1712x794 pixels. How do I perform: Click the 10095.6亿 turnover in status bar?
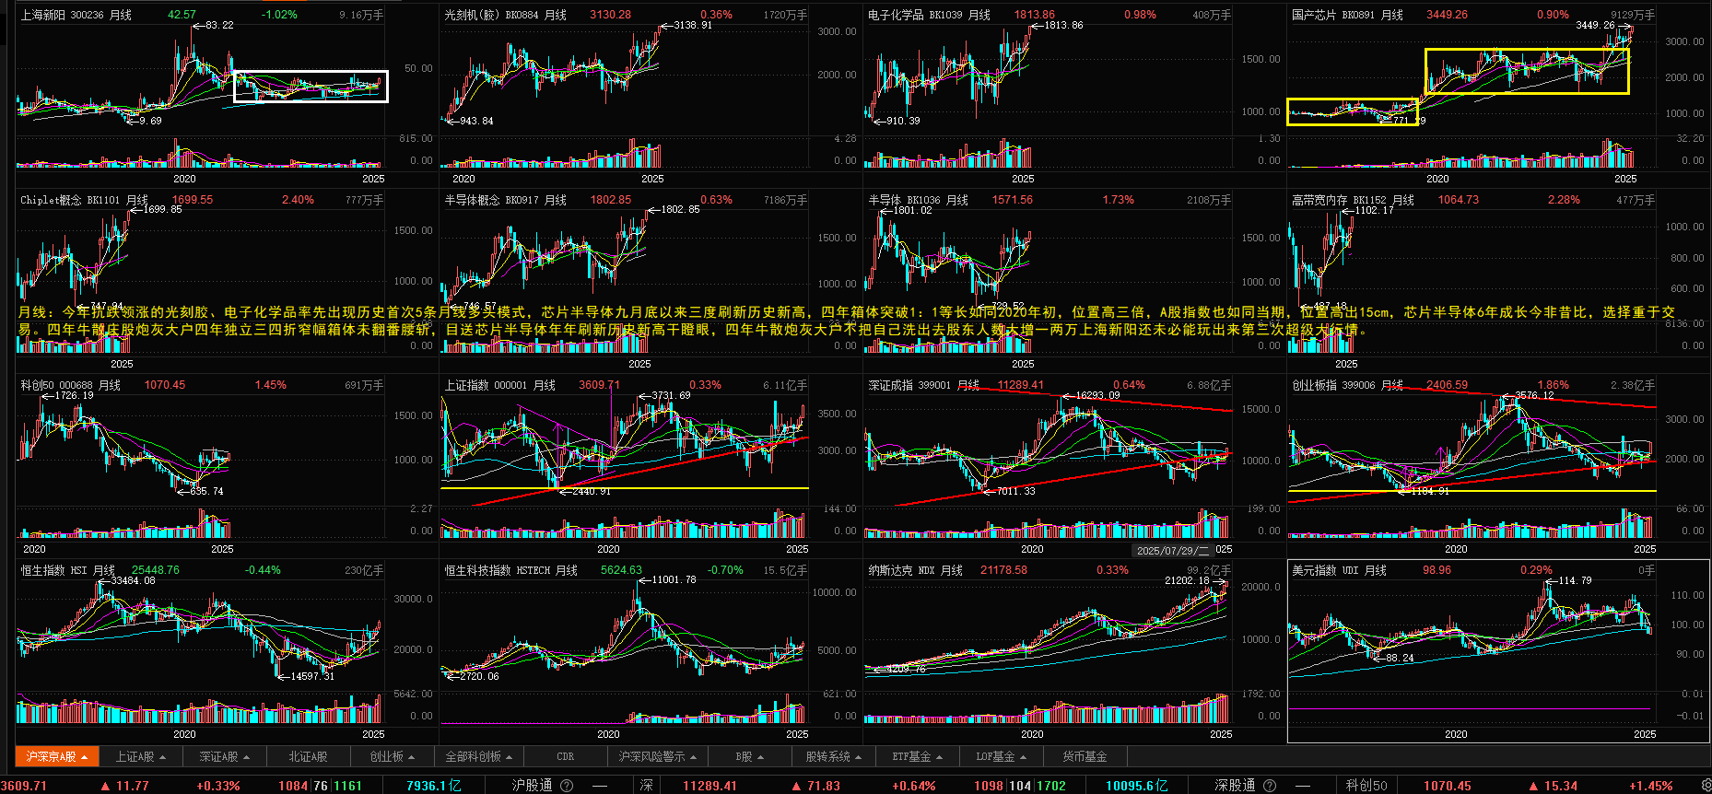[1136, 786]
